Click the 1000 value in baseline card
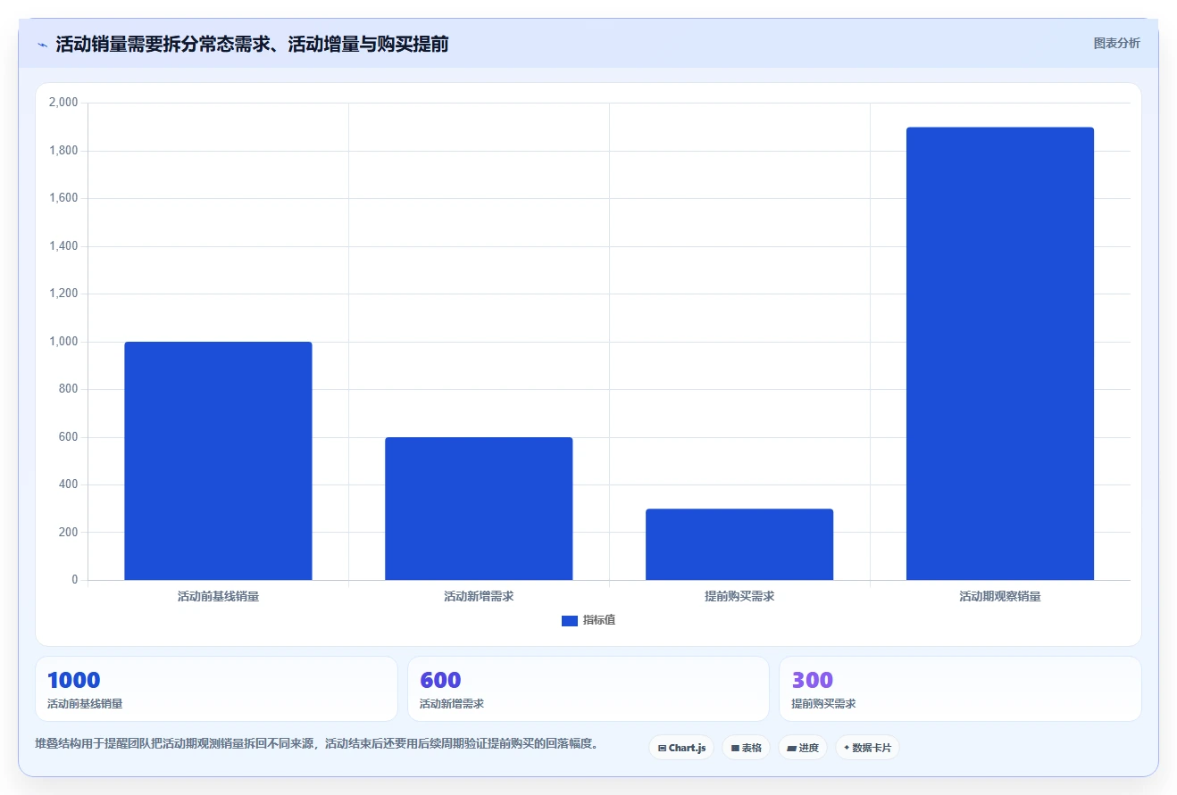 [x=74, y=681]
